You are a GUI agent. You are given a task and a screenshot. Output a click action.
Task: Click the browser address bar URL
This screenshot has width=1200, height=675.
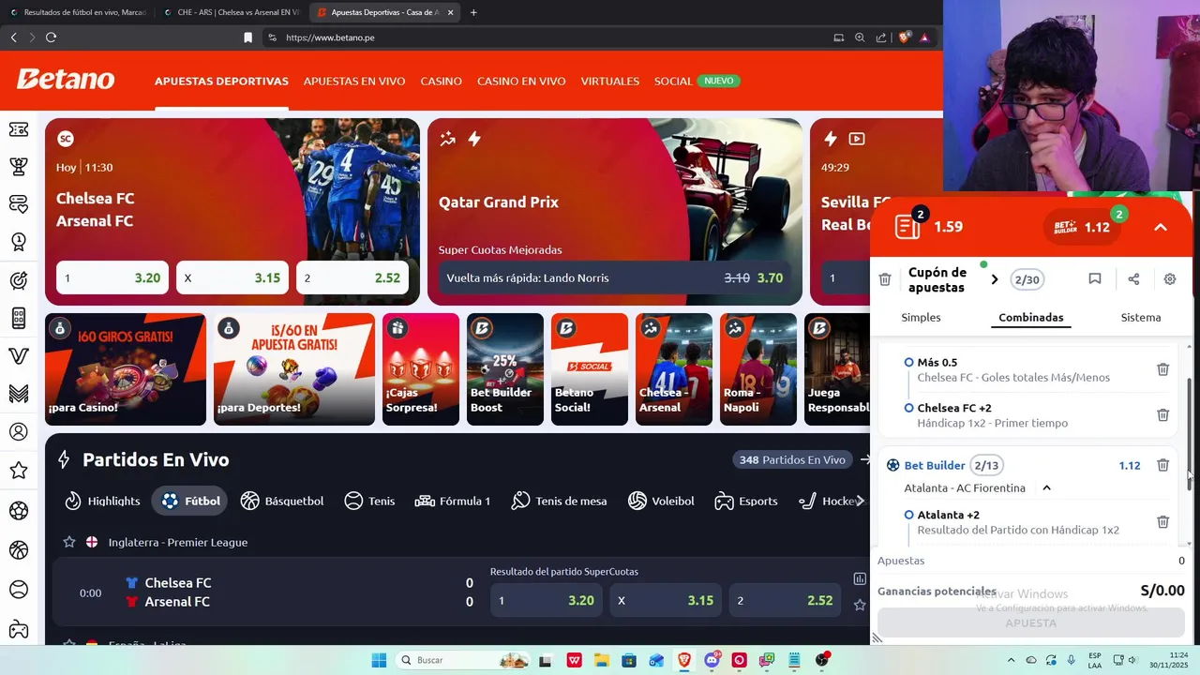tap(330, 37)
